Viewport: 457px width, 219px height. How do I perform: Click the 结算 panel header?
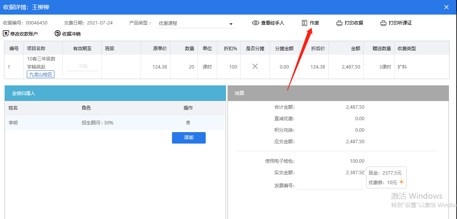(338, 93)
